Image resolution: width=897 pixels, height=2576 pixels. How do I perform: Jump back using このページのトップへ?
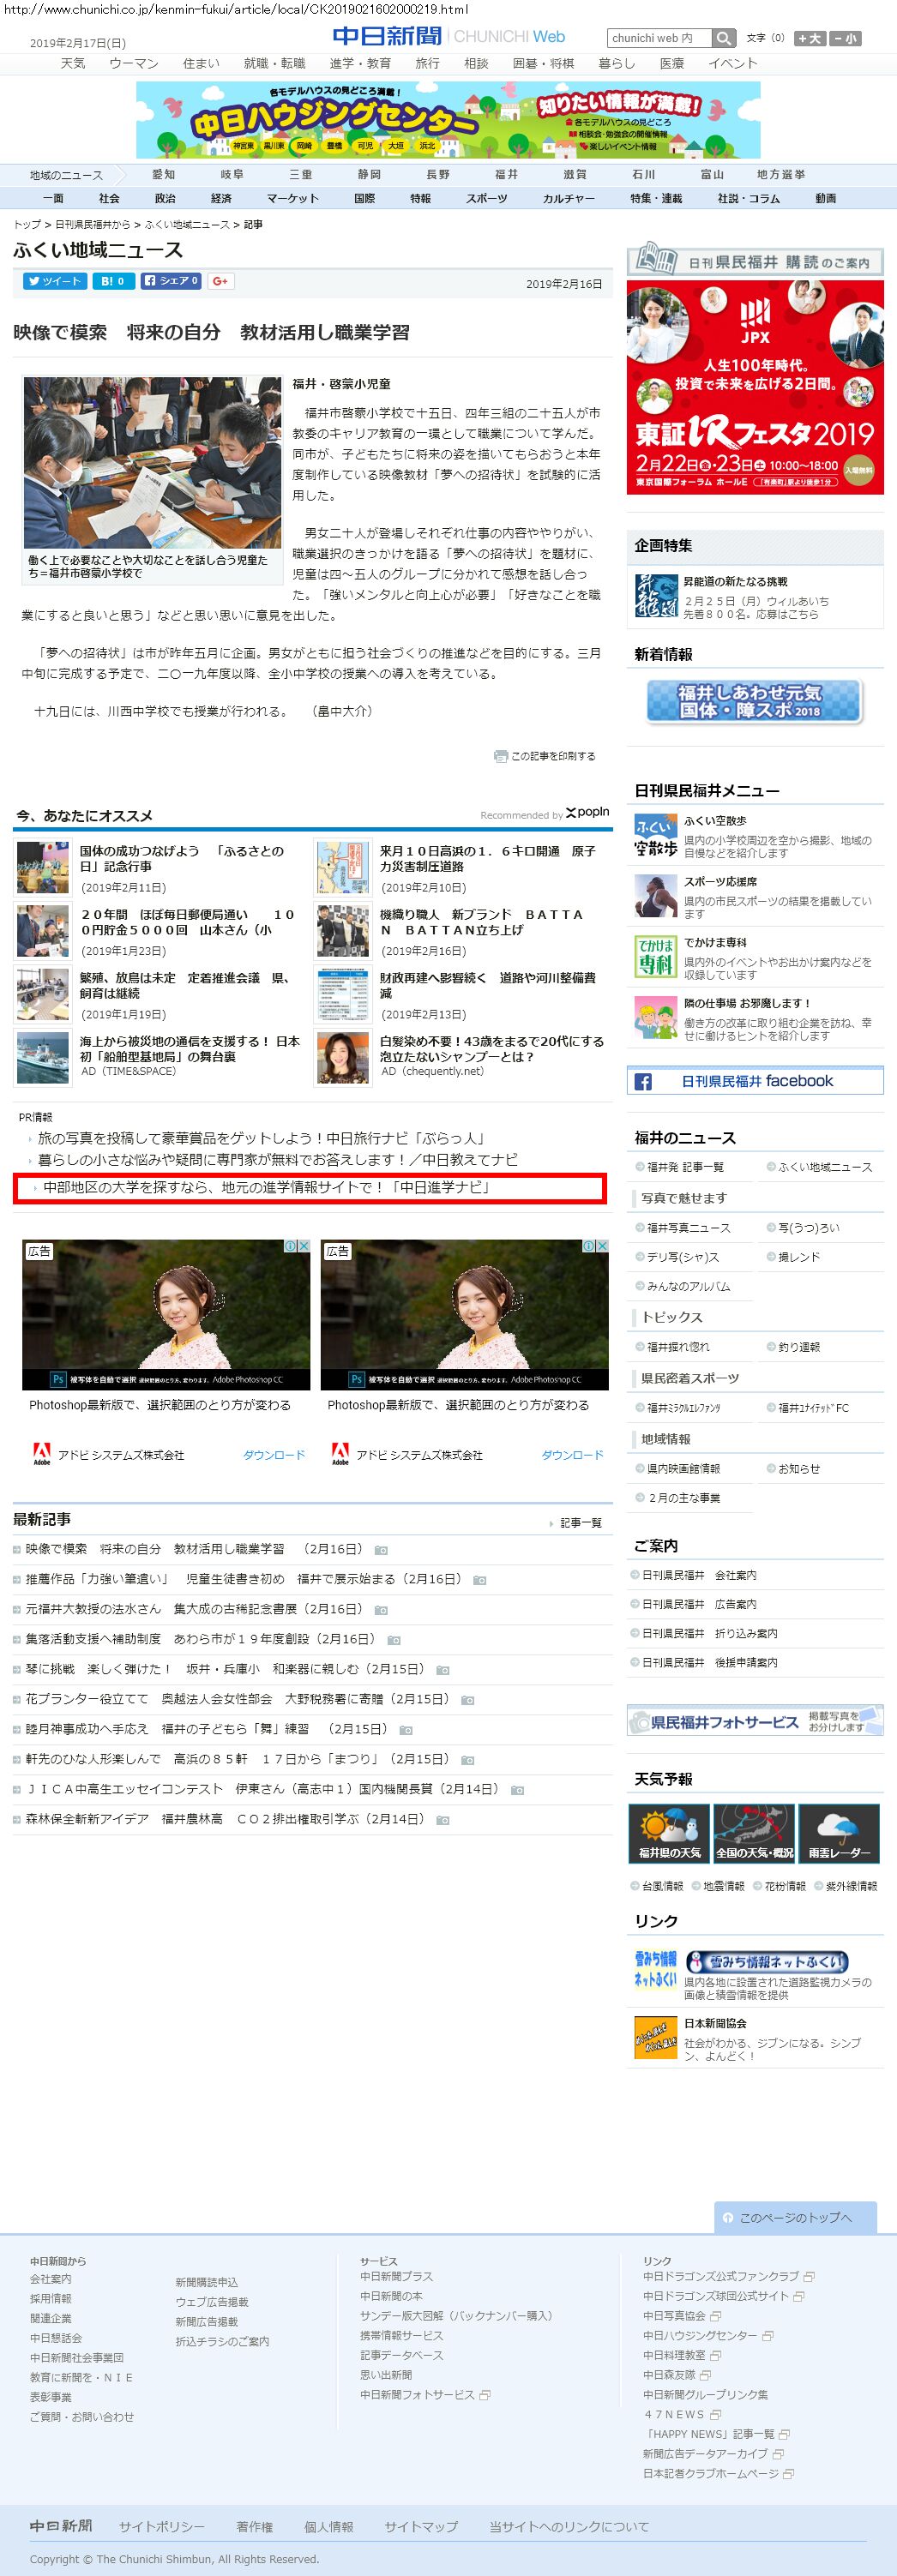tap(795, 2217)
